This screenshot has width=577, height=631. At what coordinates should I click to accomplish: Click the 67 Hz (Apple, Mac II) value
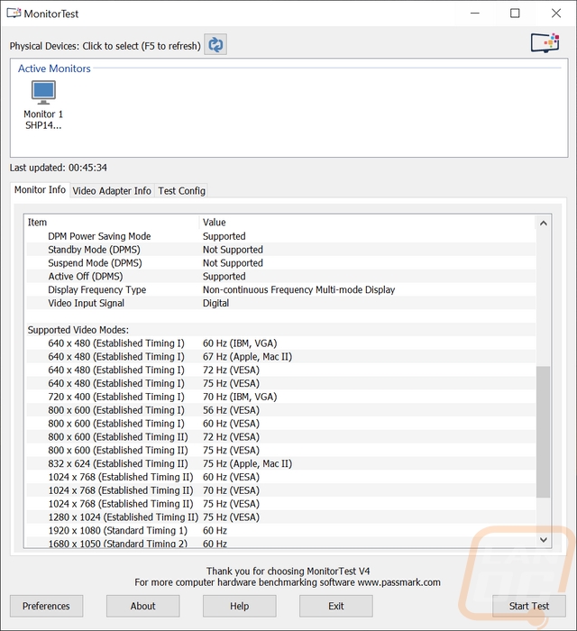(247, 357)
